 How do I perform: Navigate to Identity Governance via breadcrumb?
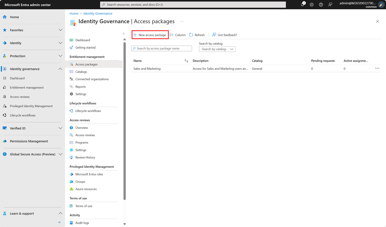[98, 13]
